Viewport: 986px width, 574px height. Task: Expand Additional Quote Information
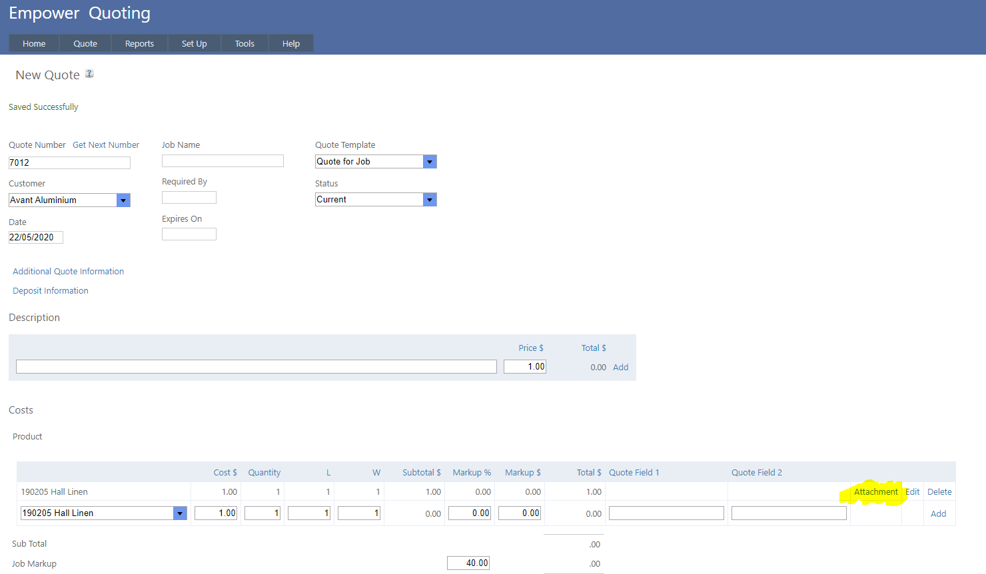click(68, 272)
